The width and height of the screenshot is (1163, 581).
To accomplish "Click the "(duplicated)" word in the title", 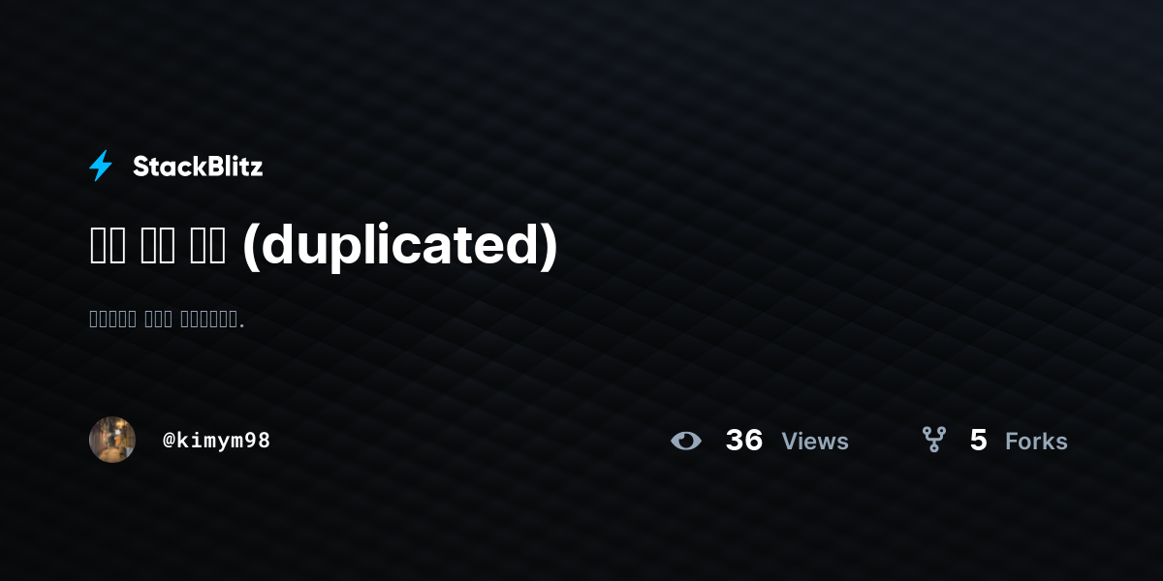I will [x=399, y=246].
